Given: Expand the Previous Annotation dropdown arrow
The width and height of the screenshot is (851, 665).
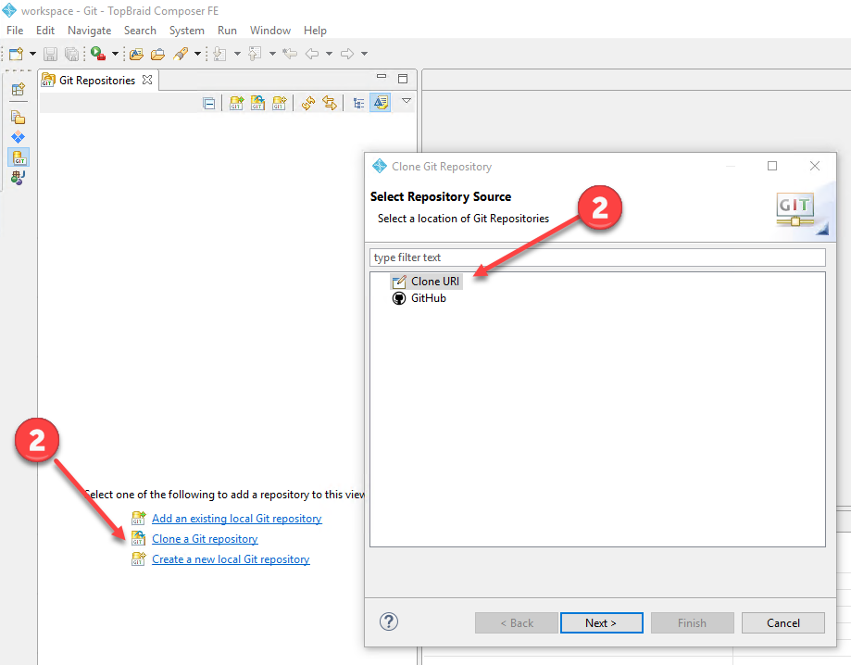Looking at the screenshot, I should tap(272, 54).
